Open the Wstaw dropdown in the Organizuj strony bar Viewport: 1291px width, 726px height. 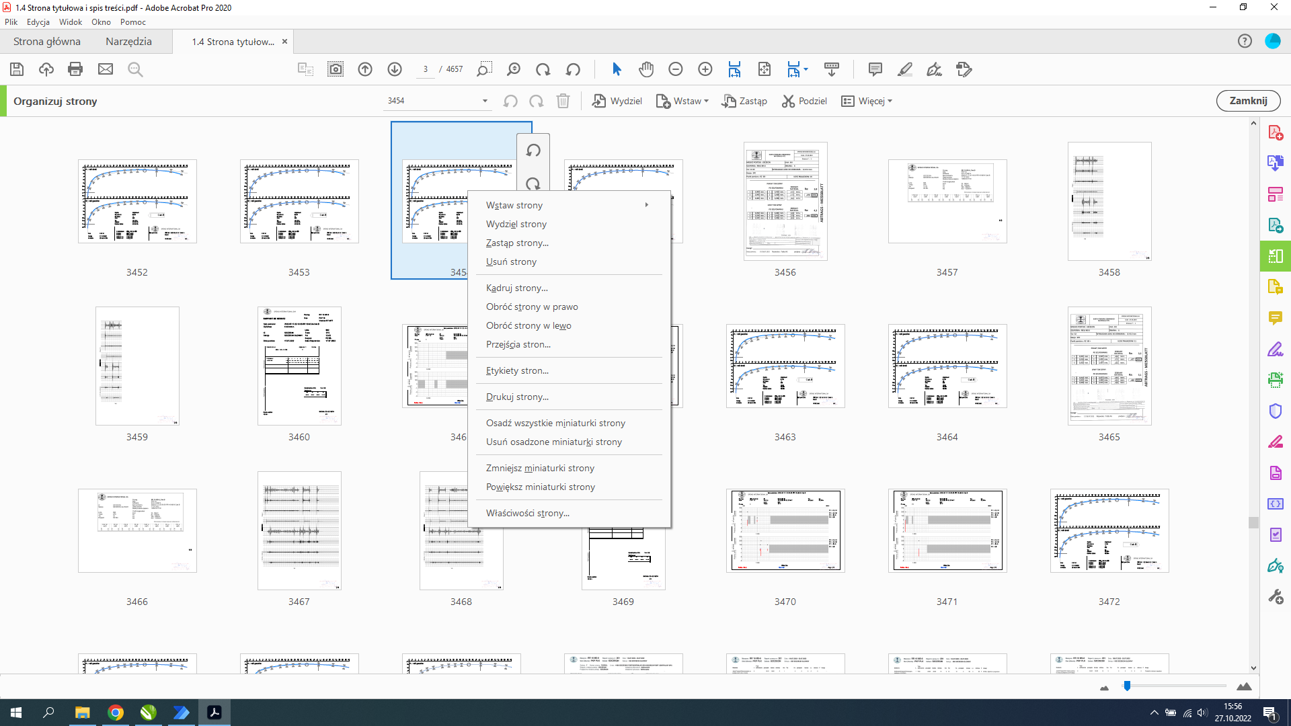point(682,101)
